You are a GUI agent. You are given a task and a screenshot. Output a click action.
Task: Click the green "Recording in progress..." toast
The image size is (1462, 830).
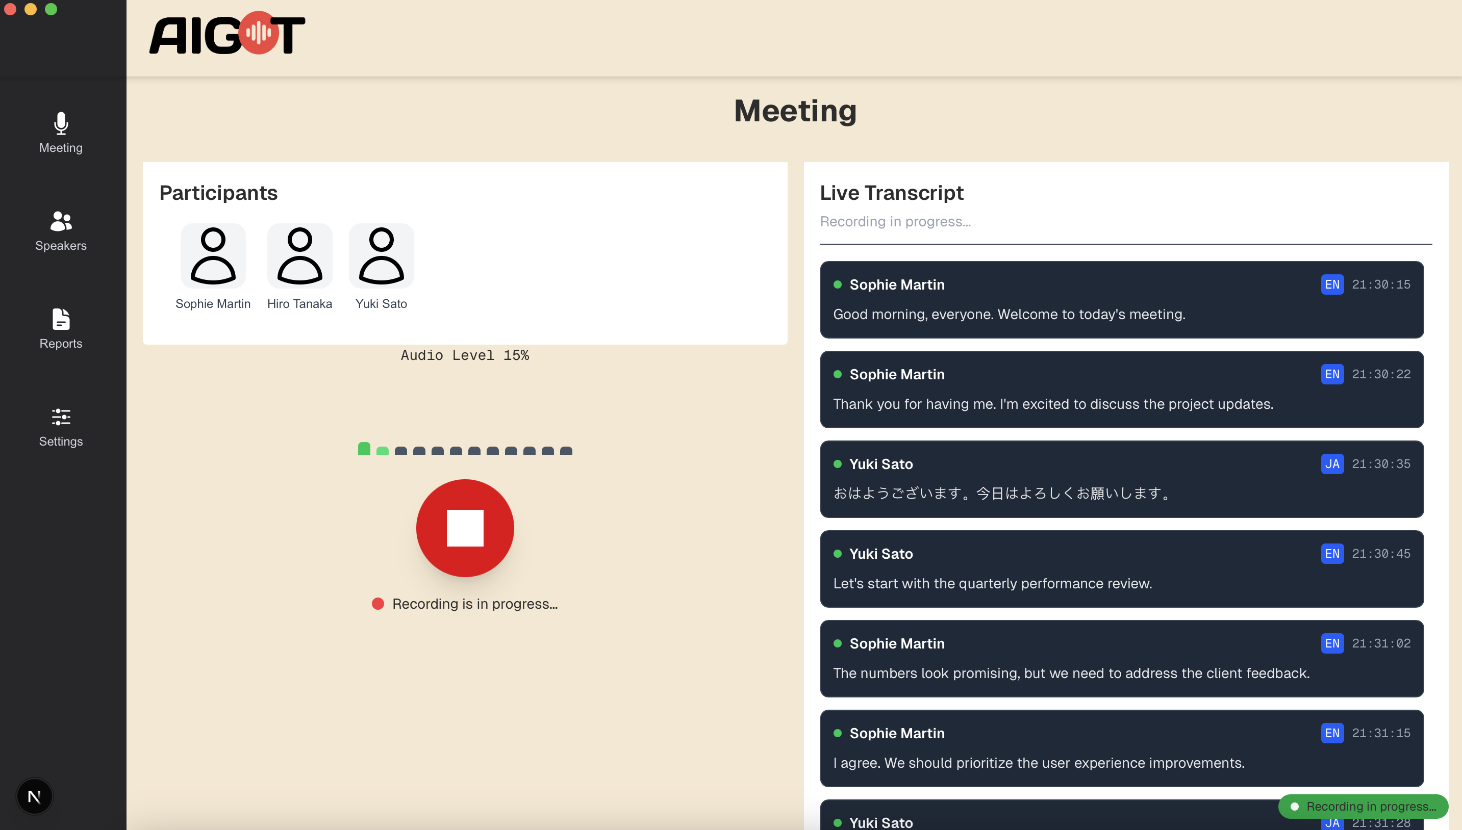1363,806
